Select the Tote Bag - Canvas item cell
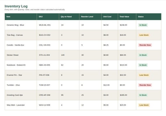 (21, 35)
